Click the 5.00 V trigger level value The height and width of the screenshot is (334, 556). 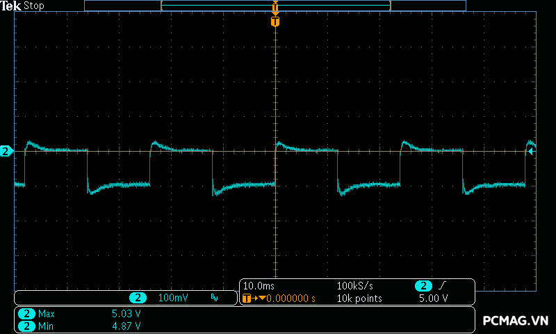point(432,299)
